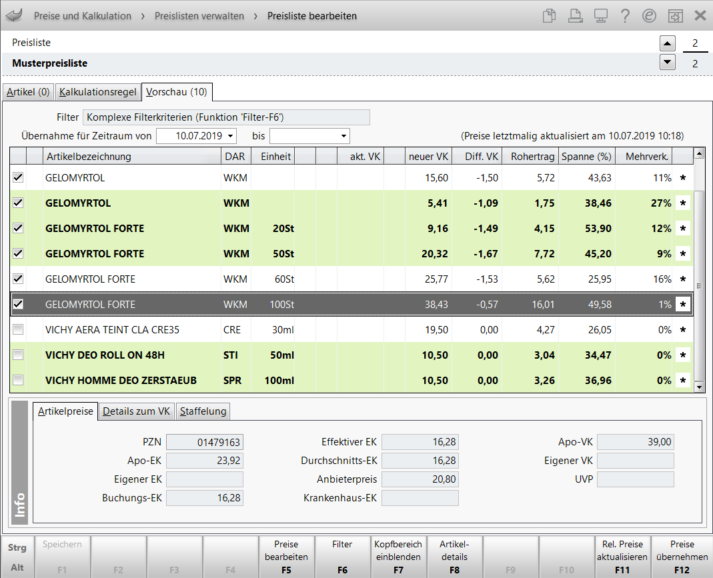Go to previous Preisliste with up arrow

667,43
